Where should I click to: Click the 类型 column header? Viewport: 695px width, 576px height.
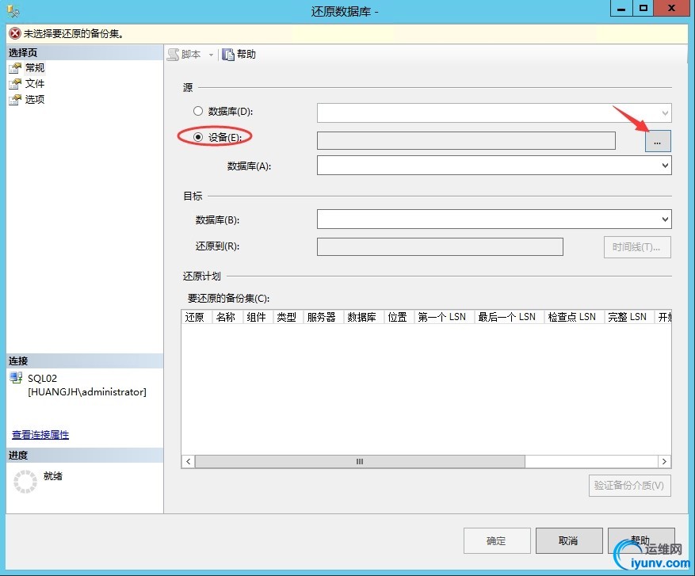click(x=288, y=317)
